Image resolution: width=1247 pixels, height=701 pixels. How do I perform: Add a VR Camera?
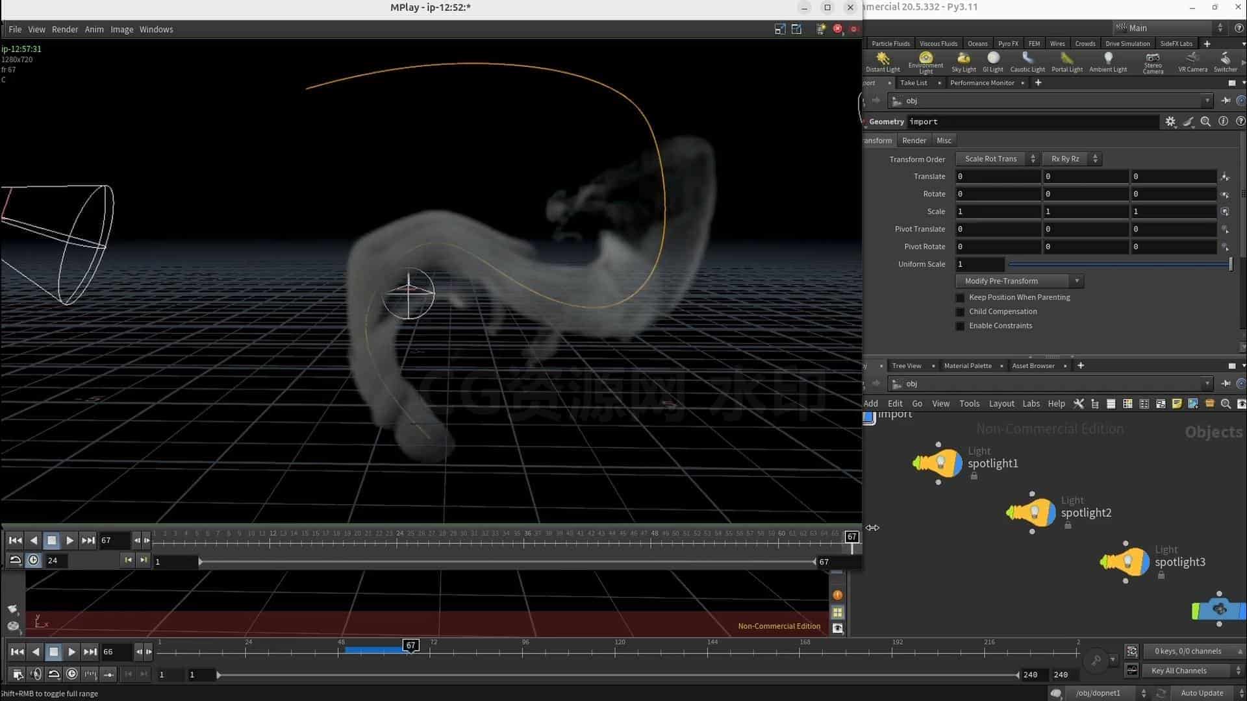coord(1192,62)
